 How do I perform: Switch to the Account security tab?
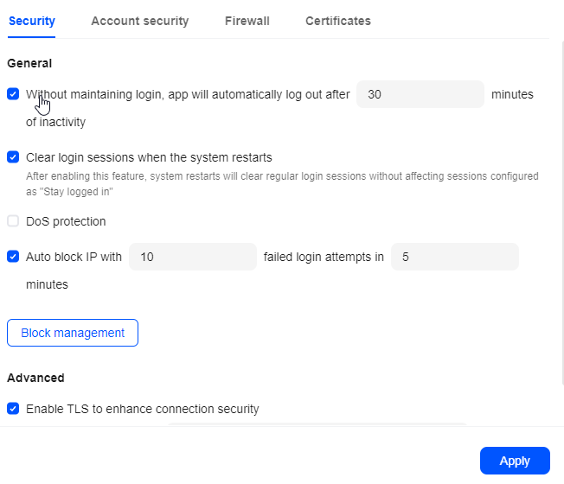click(139, 21)
